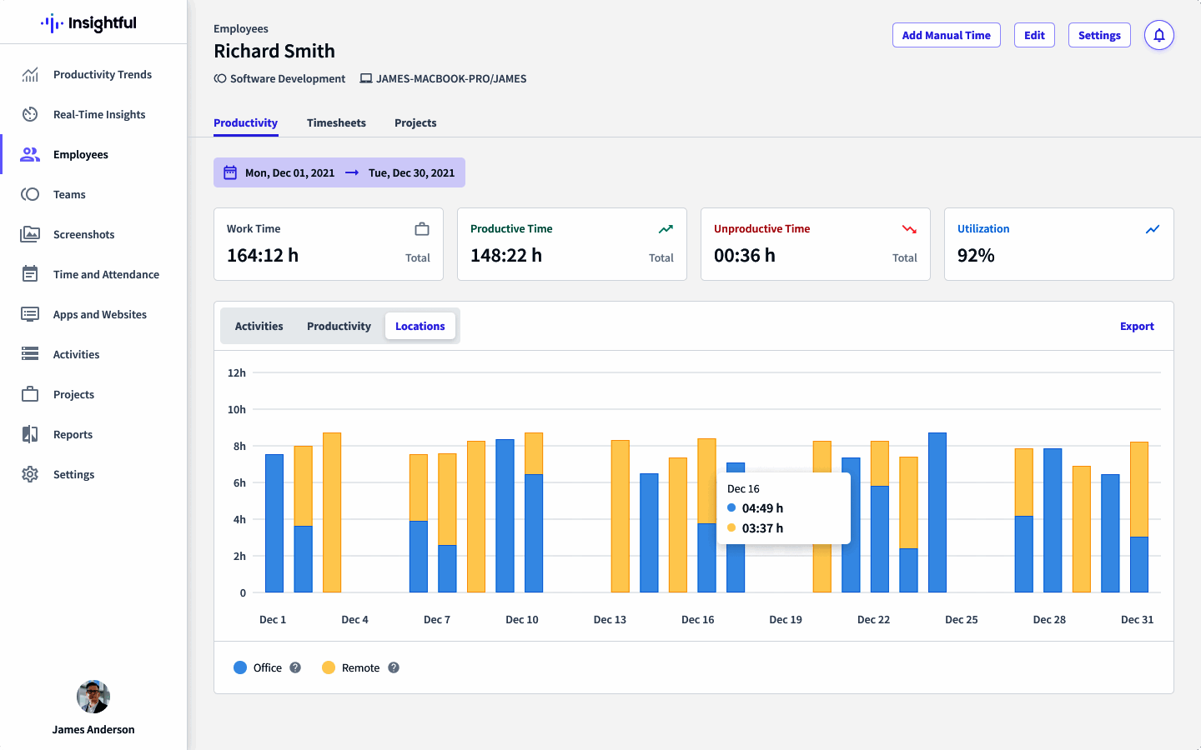Switch to the Timesheets tab

[x=336, y=122]
